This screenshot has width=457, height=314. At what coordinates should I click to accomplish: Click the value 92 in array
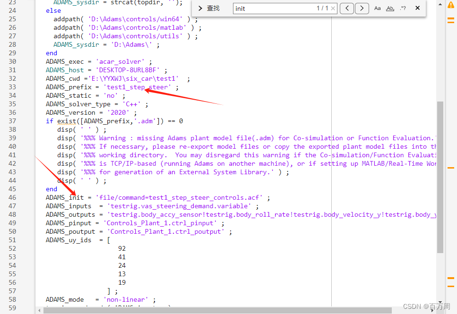point(122,248)
